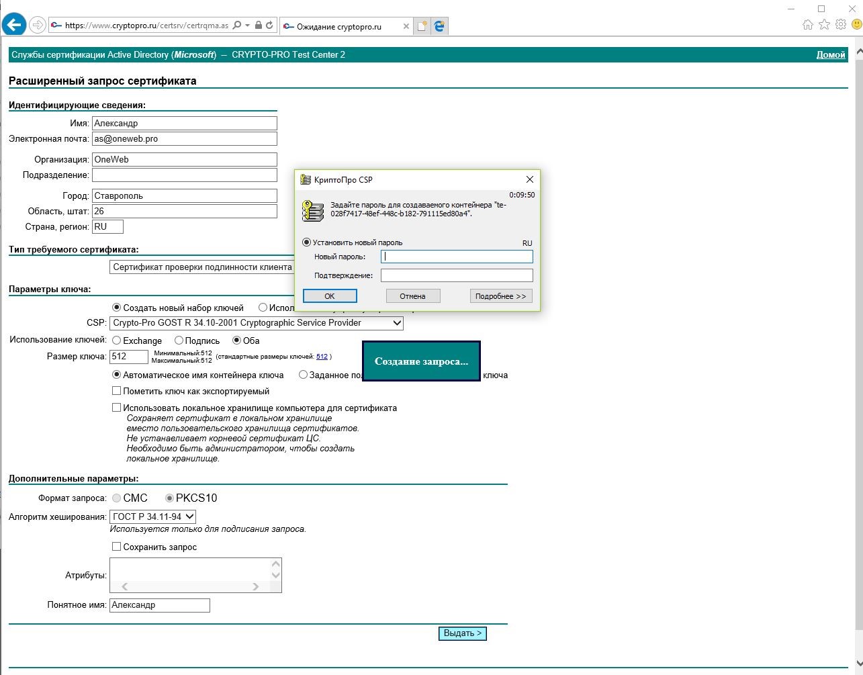The height and width of the screenshot is (675, 863).
Task: Open Favorites with the star icon
Action: click(x=825, y=25)
